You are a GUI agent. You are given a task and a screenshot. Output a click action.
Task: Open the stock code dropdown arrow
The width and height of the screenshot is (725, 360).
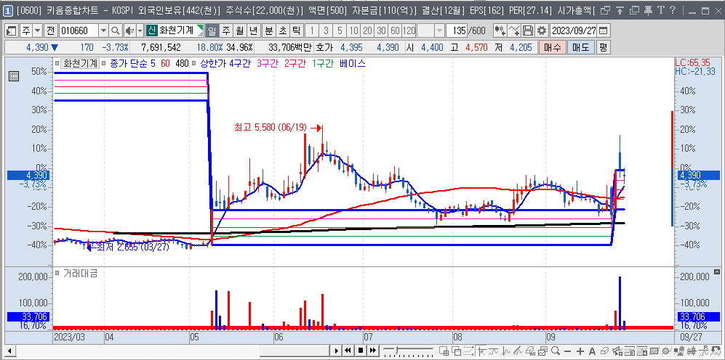tap(104, 31)
